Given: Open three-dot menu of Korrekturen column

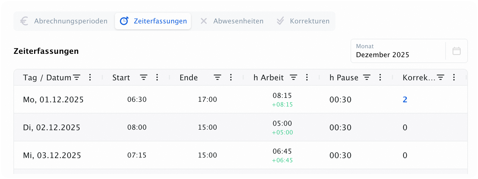Looking at the screenshot, I should pyautogui.click(x=454, y=77).
